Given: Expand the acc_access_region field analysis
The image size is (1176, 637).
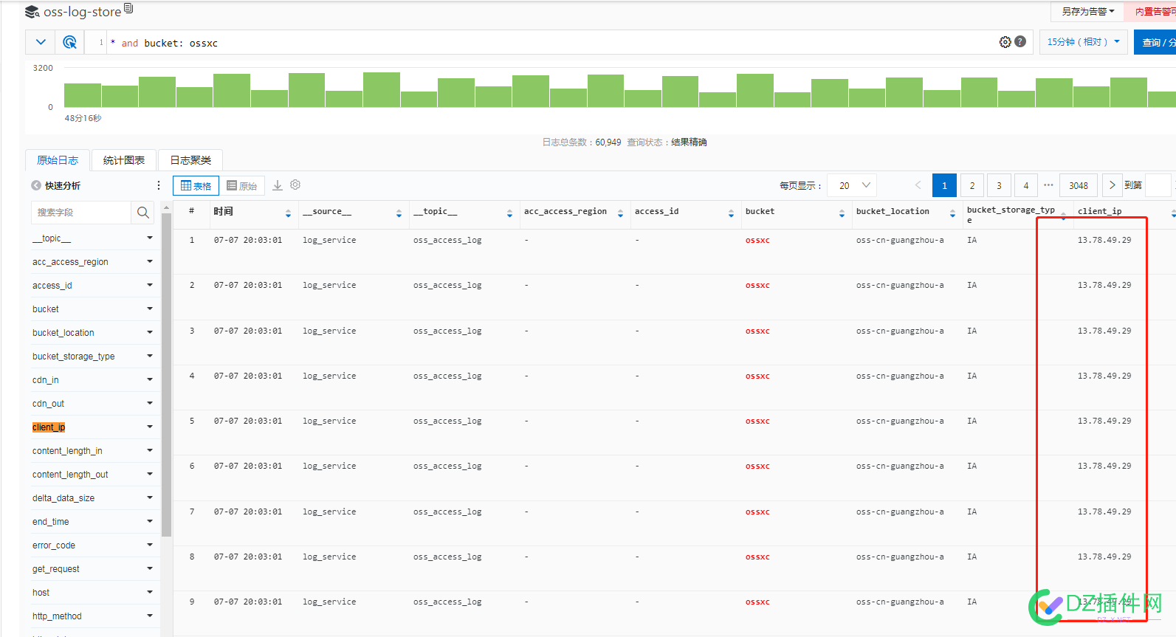Looking at the screenshot, I should pyautogui.click(x=150, y=261).
